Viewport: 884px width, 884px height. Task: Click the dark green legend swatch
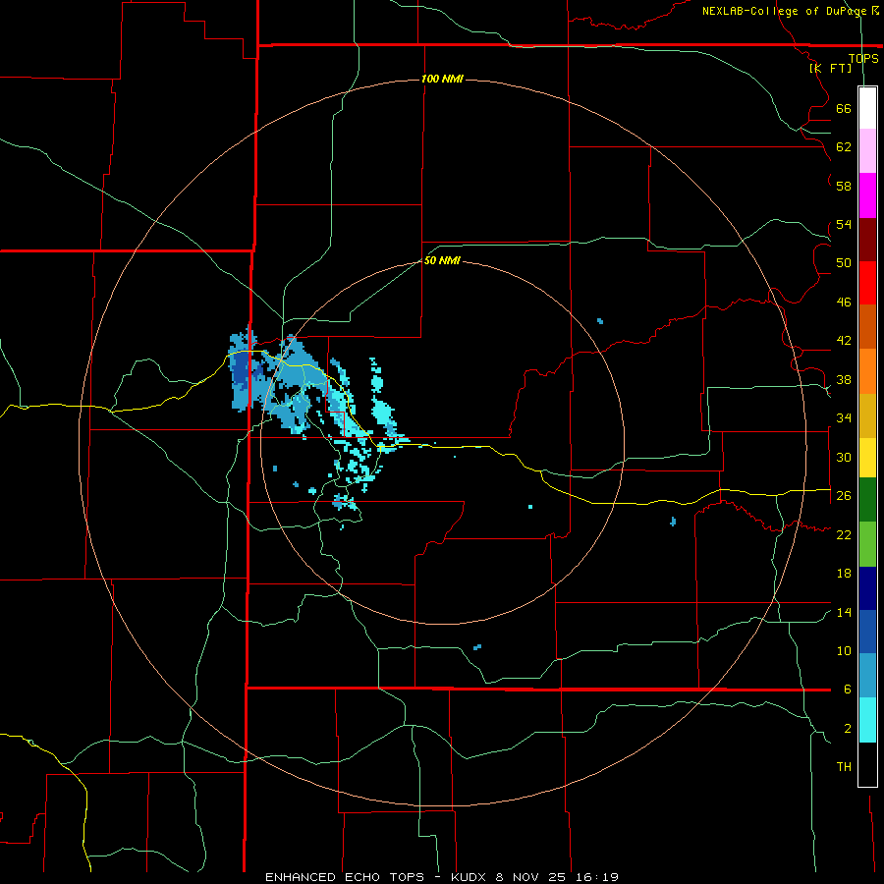coord(867,500)
